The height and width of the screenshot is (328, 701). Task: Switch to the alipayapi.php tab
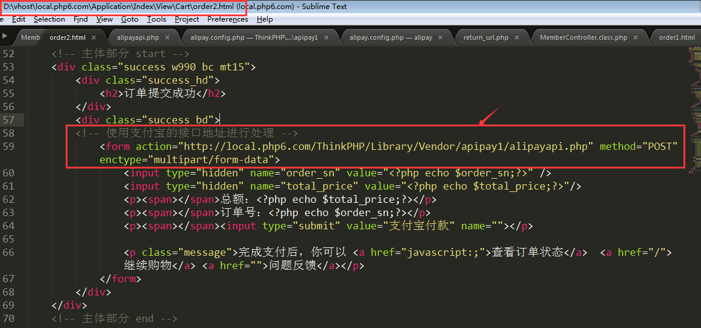(137, 37)
